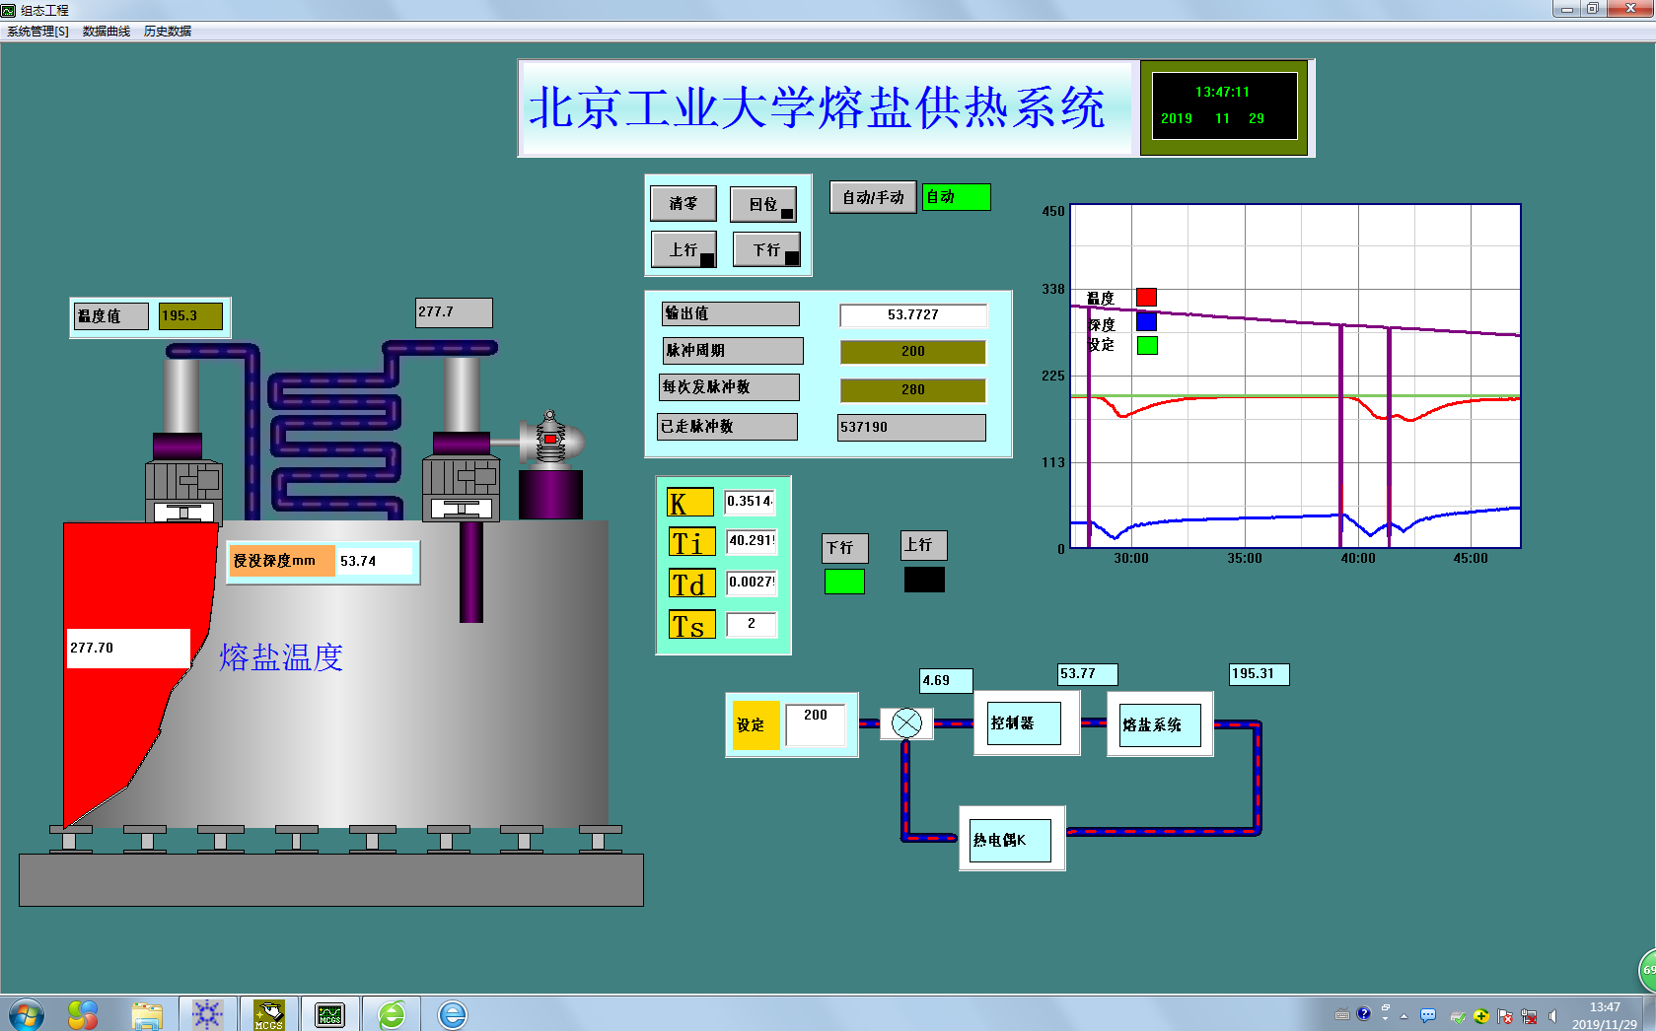Click the 下行 motion button
This screenshot has width=1656, height=1031.
(x=766, y=250)
